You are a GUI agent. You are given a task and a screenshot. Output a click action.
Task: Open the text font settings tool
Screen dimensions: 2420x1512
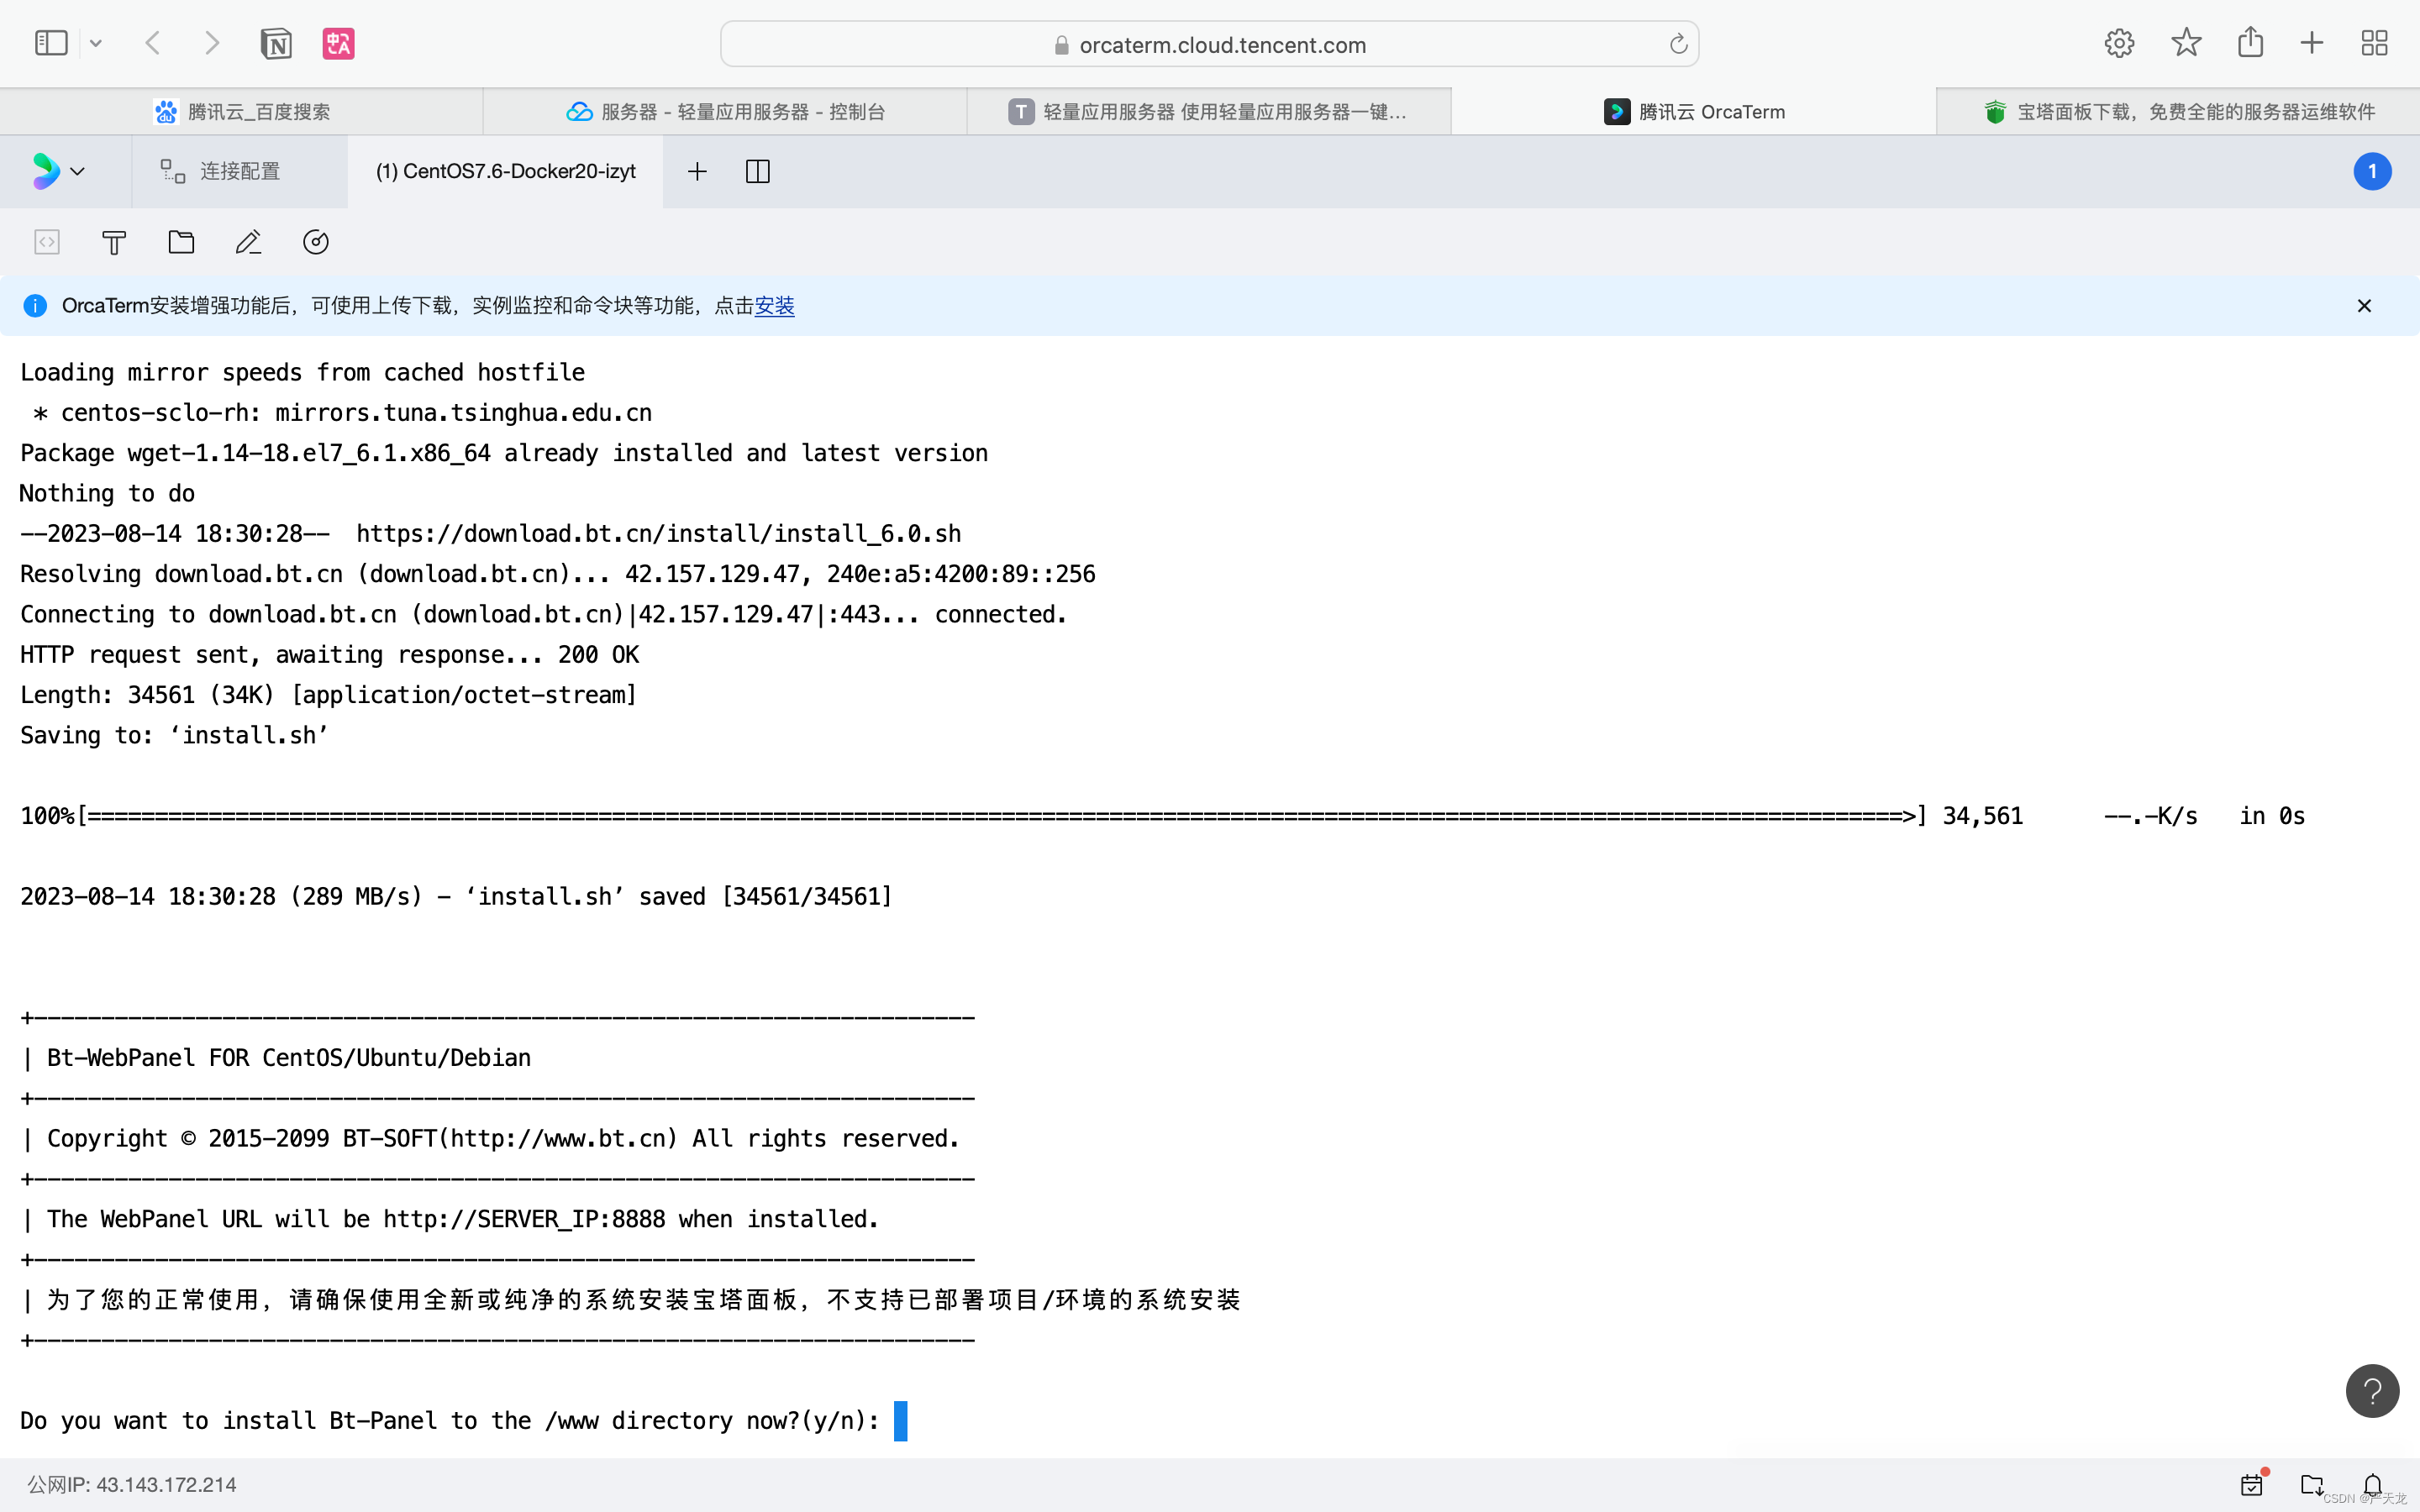point(114,242)
